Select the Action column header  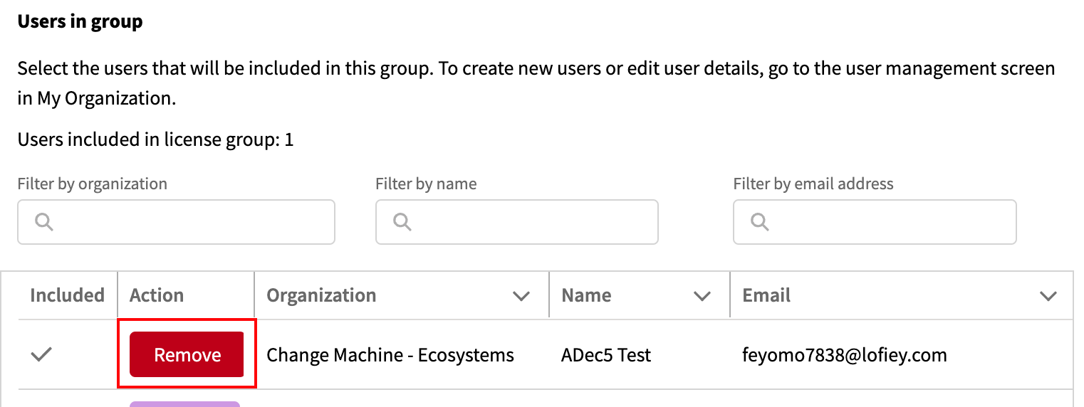coord(157,295)
